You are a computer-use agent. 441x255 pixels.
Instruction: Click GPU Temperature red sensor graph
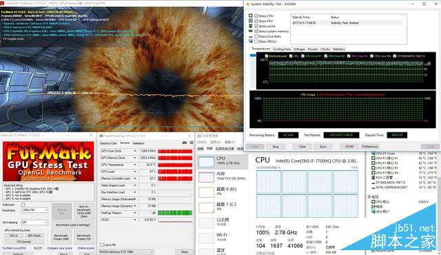175,165
